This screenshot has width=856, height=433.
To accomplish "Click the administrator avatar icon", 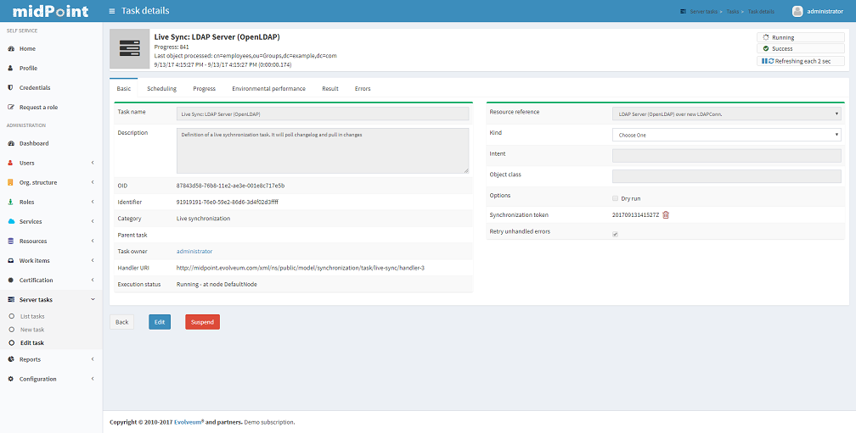I will tap(797, 11).
